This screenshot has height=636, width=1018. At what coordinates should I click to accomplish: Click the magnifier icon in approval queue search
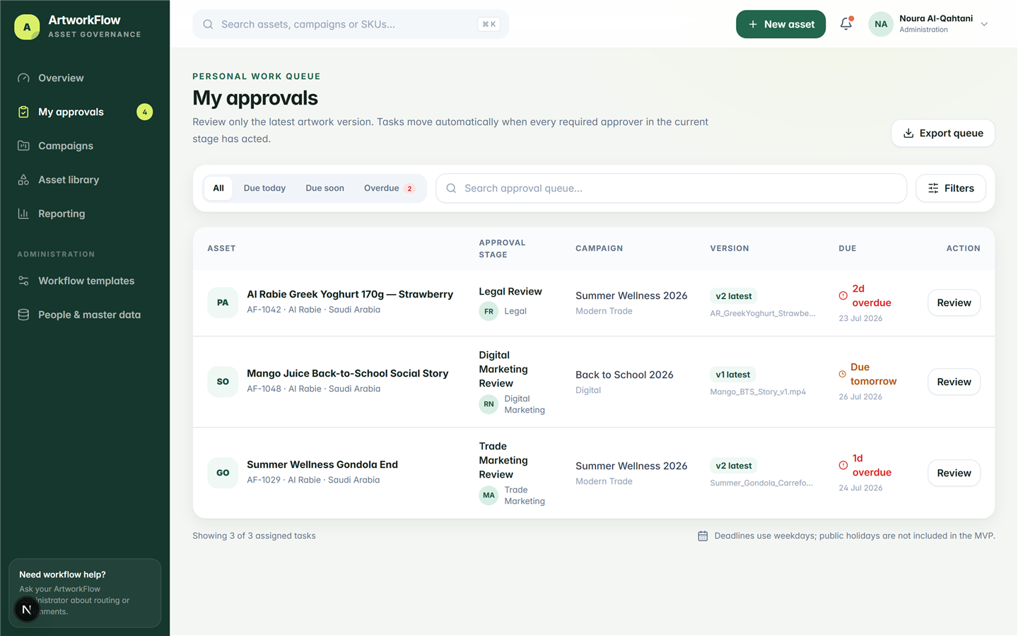coord(451,188)
